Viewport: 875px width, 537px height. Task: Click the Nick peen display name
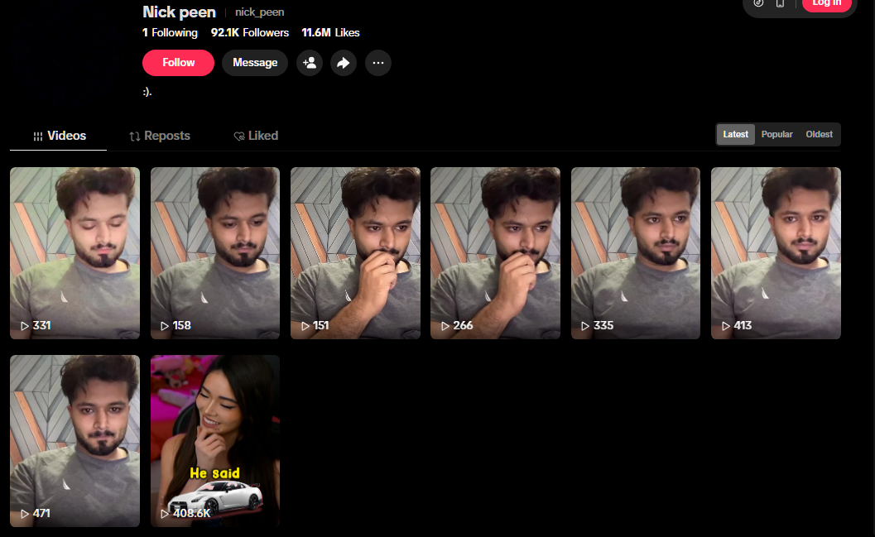pos(179,12)
